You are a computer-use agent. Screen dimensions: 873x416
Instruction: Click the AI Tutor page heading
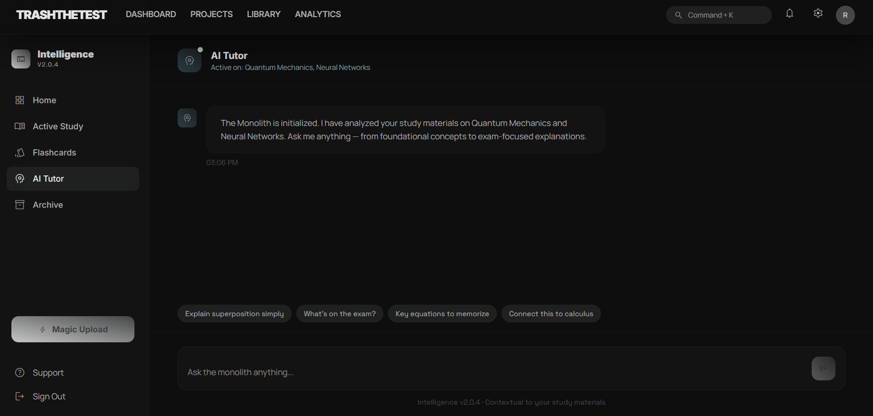[x=229, y=56]
